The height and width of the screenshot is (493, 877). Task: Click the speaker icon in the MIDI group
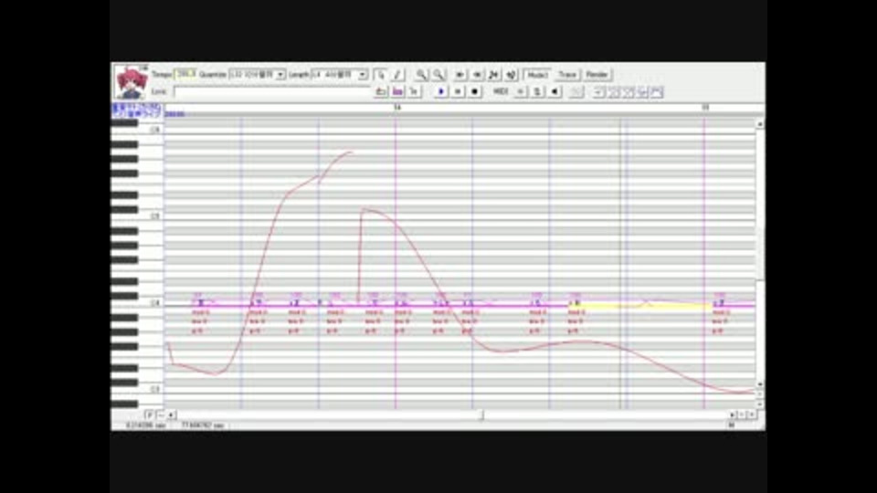pos(555,91)
